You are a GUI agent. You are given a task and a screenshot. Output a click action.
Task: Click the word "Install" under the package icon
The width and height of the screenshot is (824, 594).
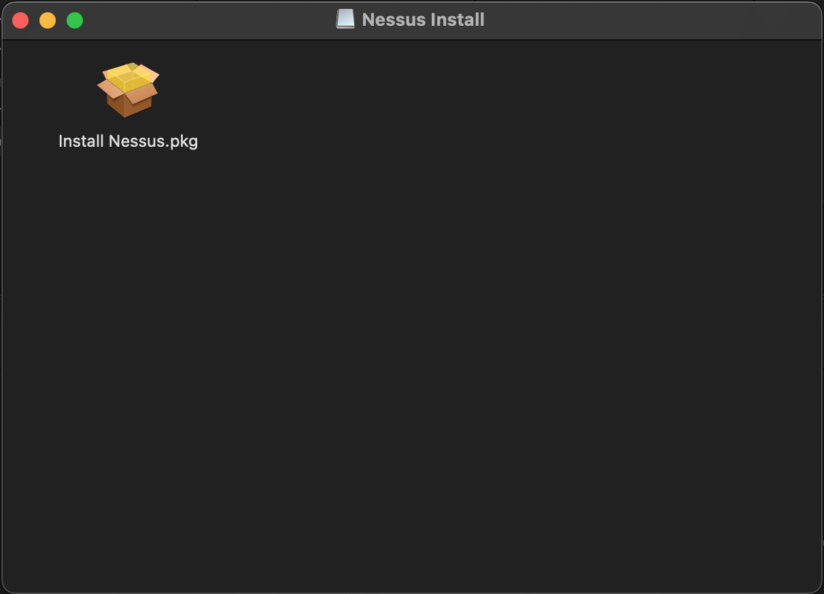click(x=81, y=141)
